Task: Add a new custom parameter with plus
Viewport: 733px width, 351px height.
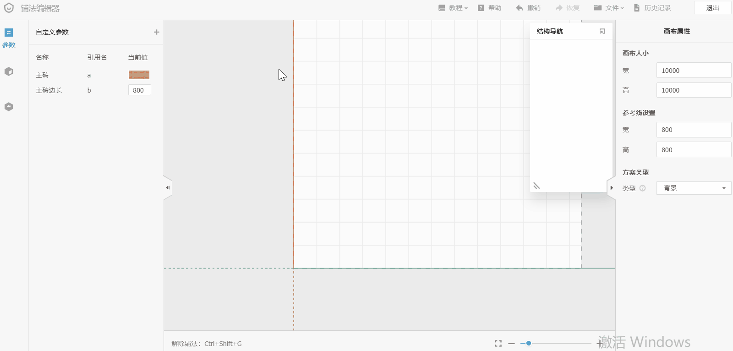Action: pyautogui.click(x=157, y=32)
